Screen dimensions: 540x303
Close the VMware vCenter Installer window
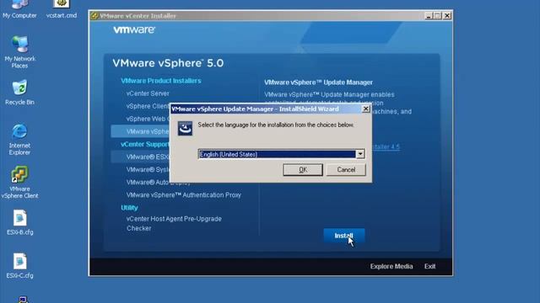(447, 16)
